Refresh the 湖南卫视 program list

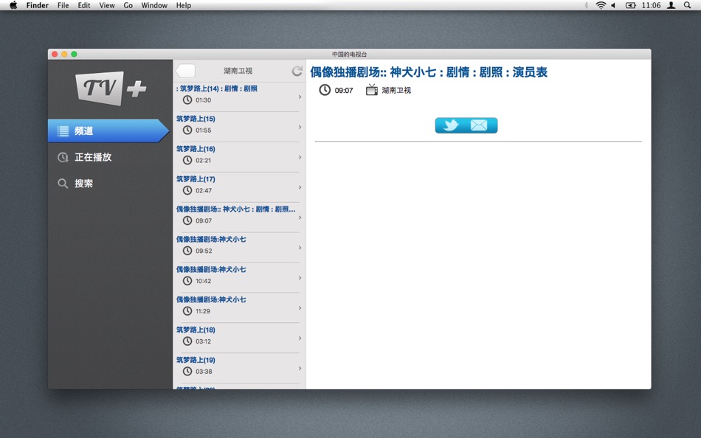click(297, 71)
